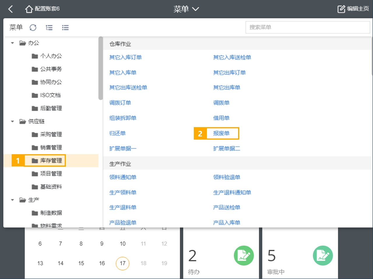Viewport: 373px width, 279px height.
Task: Click the left tree panel scrollbar
Action: 101,68
